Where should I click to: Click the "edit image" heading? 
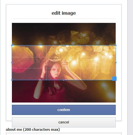click(x=64, y=13)
